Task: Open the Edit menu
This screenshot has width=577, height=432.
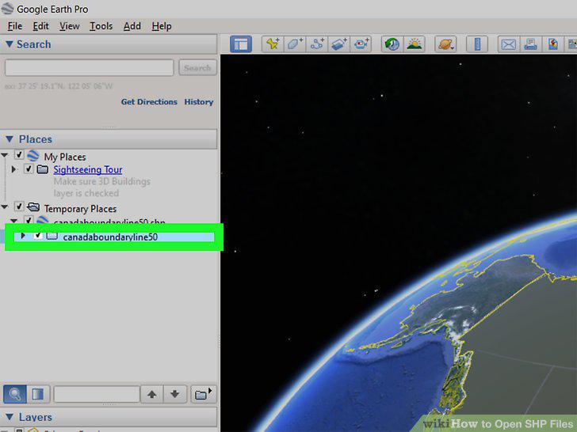Action: (x=40, y=26)
